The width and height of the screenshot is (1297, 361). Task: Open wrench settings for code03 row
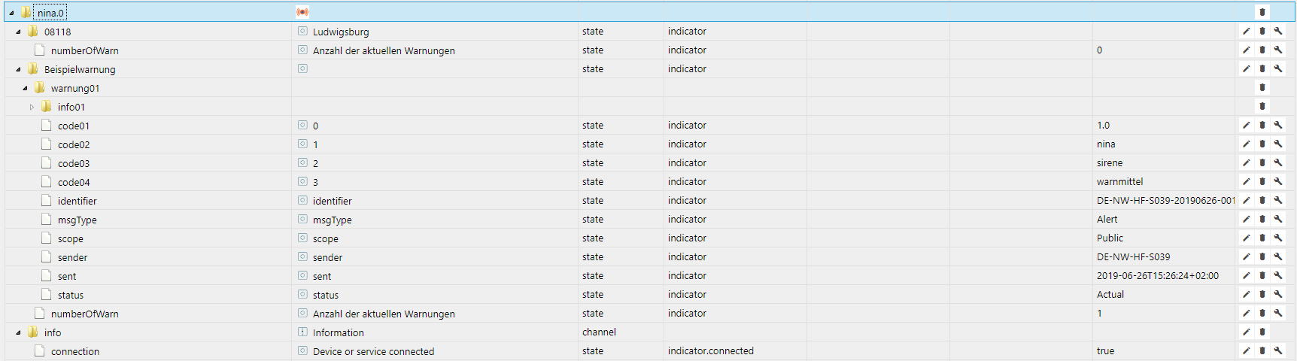tap(1278, 163)
